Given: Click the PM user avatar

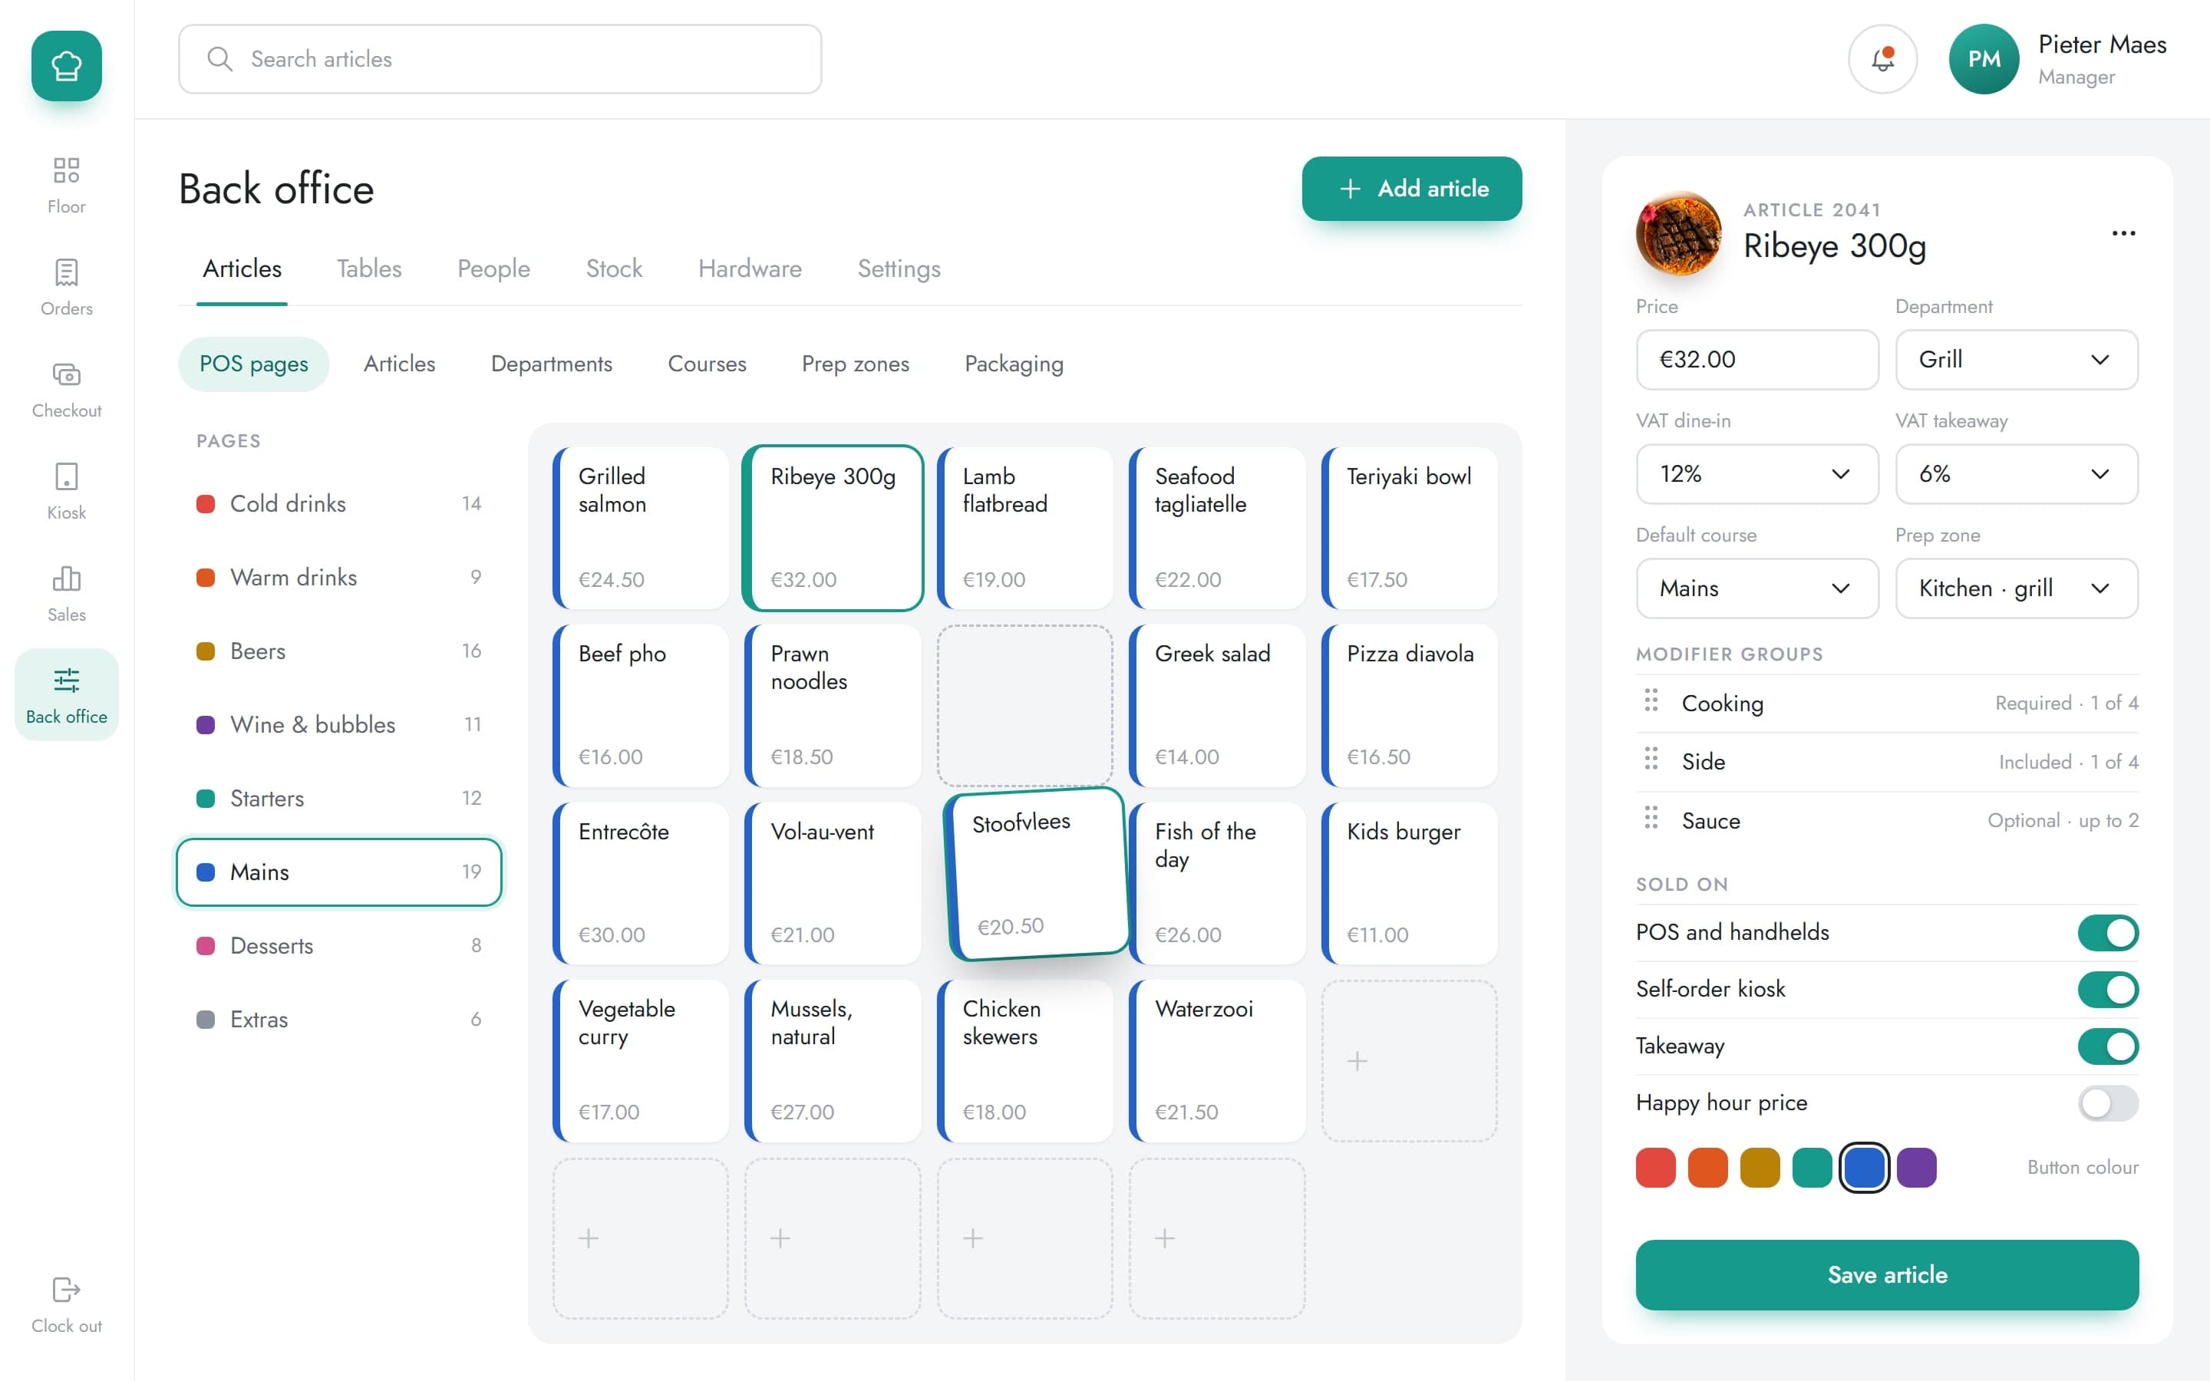Looking at the screenshot, I should pyautogui.click(x=1984, y=59).
